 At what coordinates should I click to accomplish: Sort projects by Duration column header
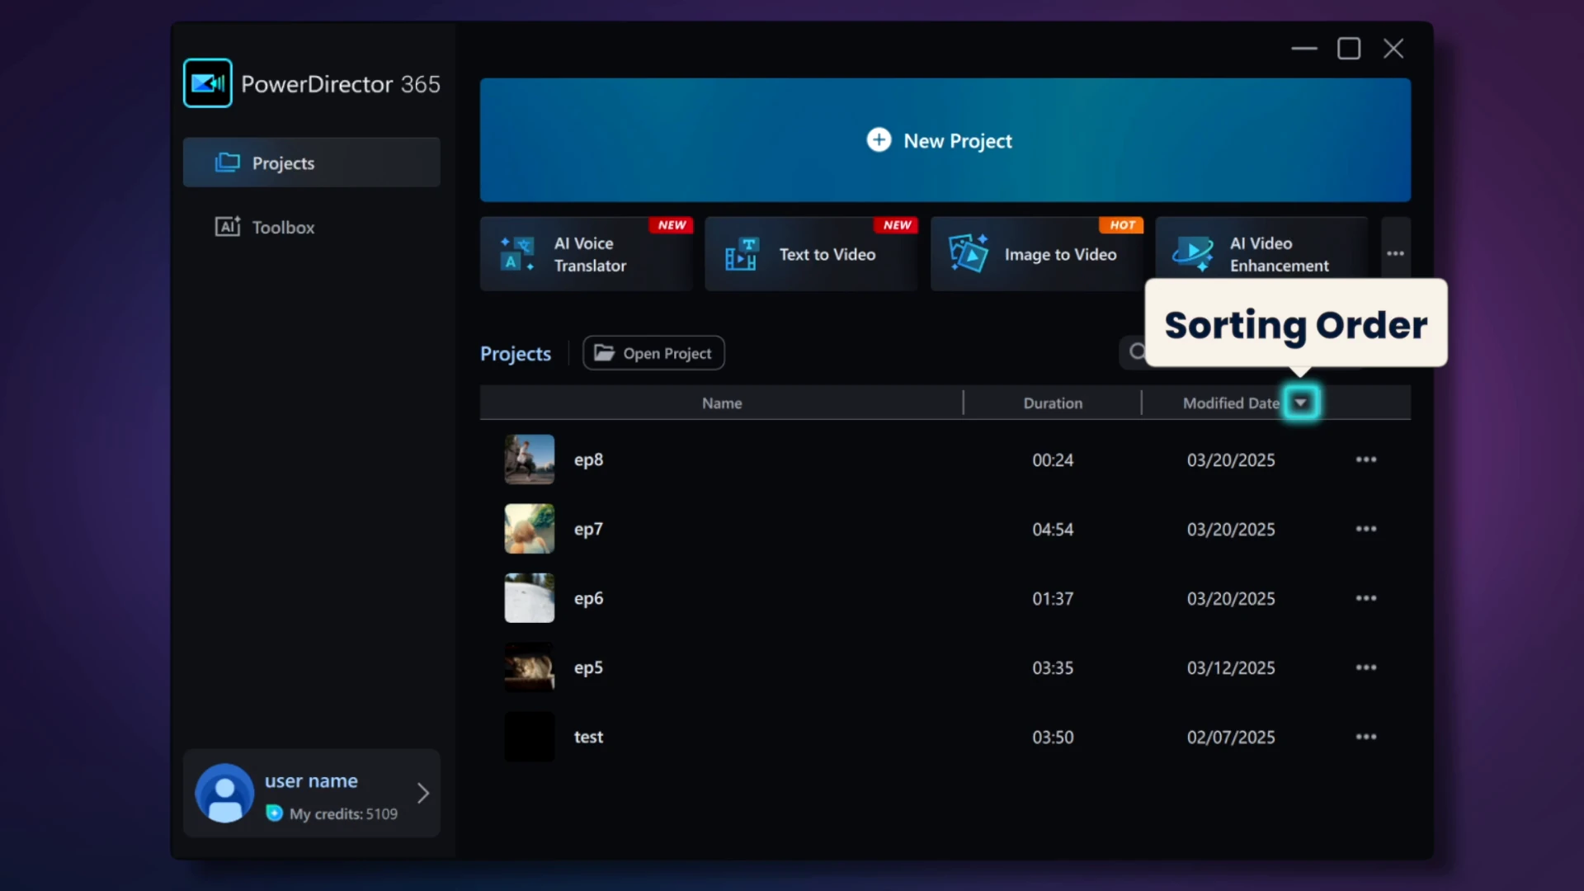tap(1053, 403)
